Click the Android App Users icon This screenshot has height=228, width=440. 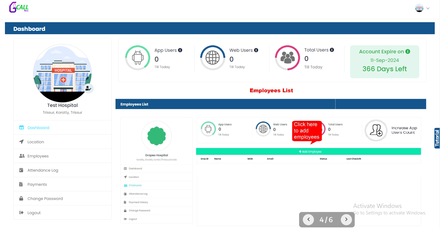137,58
